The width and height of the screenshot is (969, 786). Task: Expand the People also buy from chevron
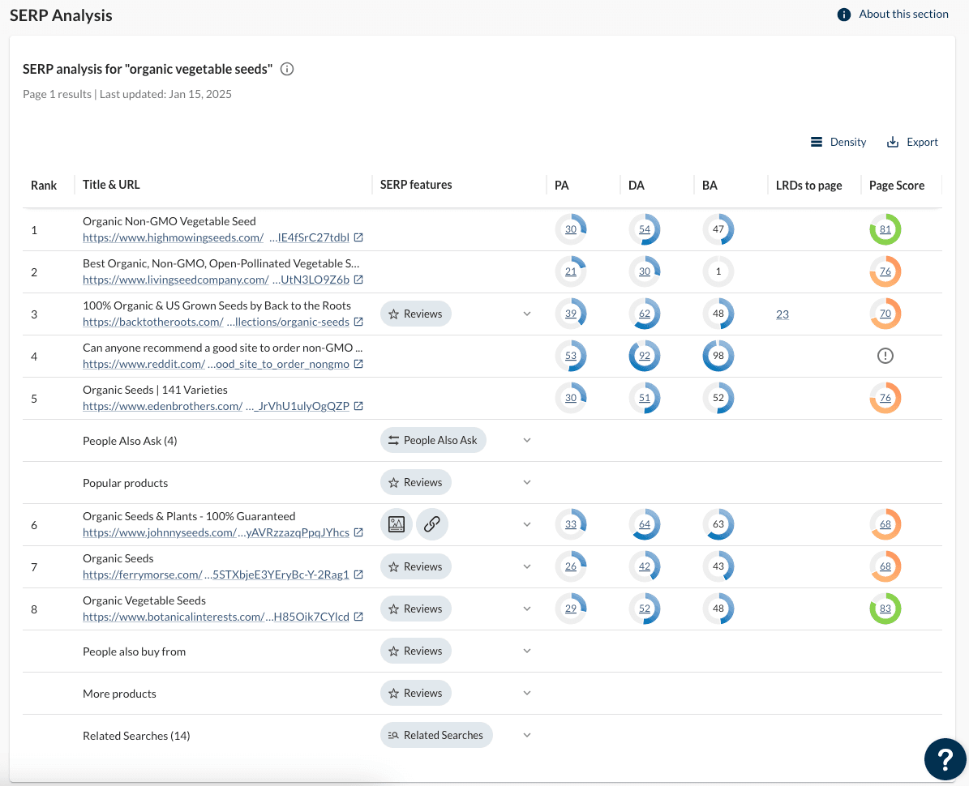[527, 651]
